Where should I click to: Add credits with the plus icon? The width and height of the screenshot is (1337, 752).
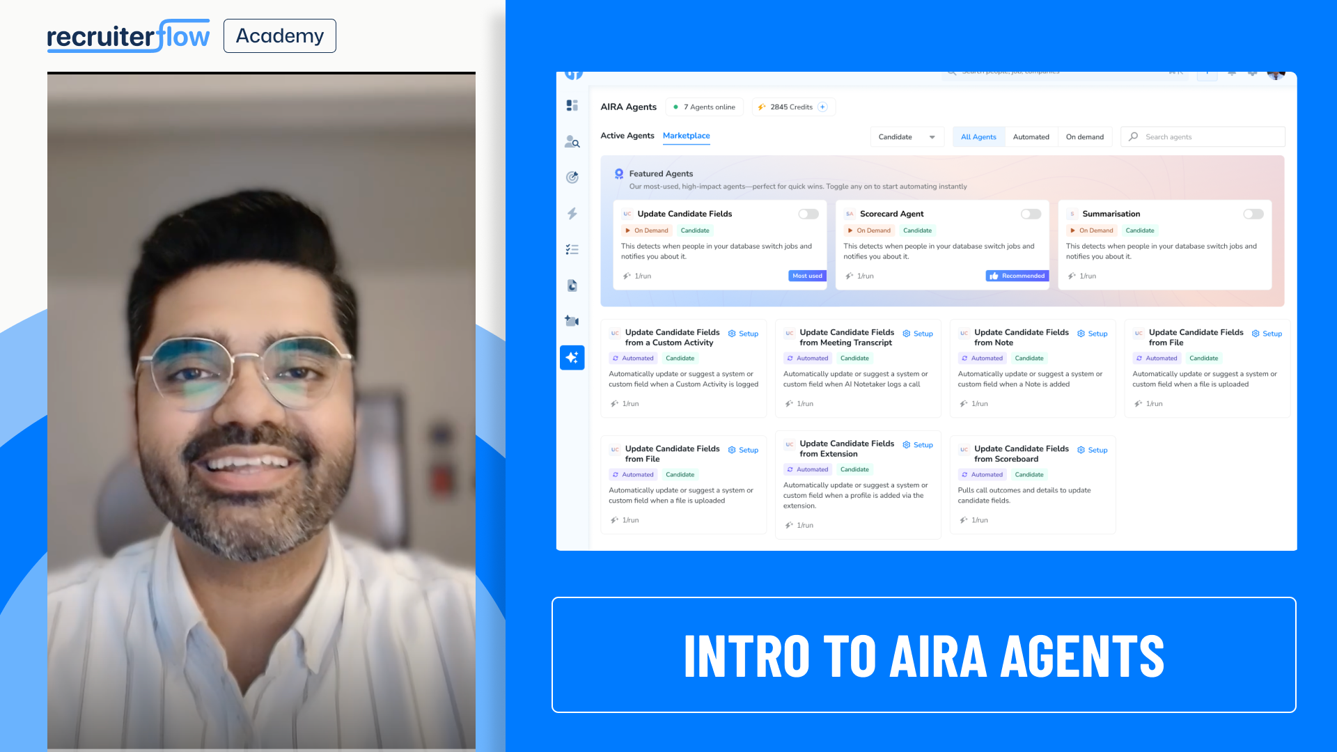[x=822, y=107]
